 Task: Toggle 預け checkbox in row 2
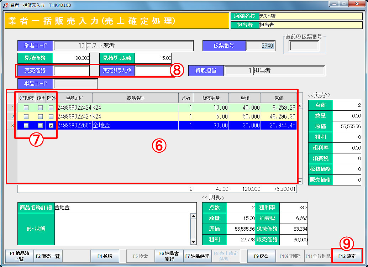41,116
